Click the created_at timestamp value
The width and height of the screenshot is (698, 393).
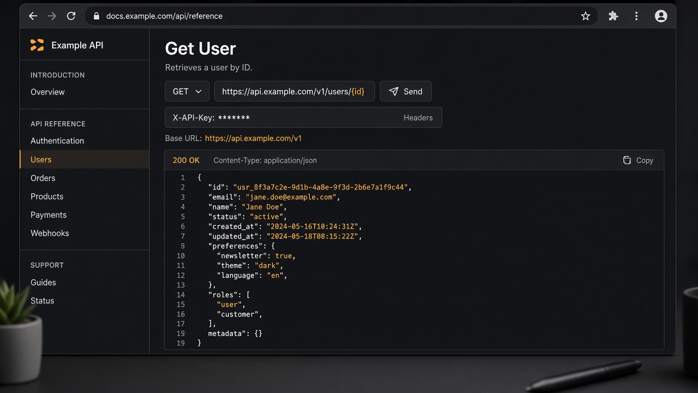pos(312,227)
